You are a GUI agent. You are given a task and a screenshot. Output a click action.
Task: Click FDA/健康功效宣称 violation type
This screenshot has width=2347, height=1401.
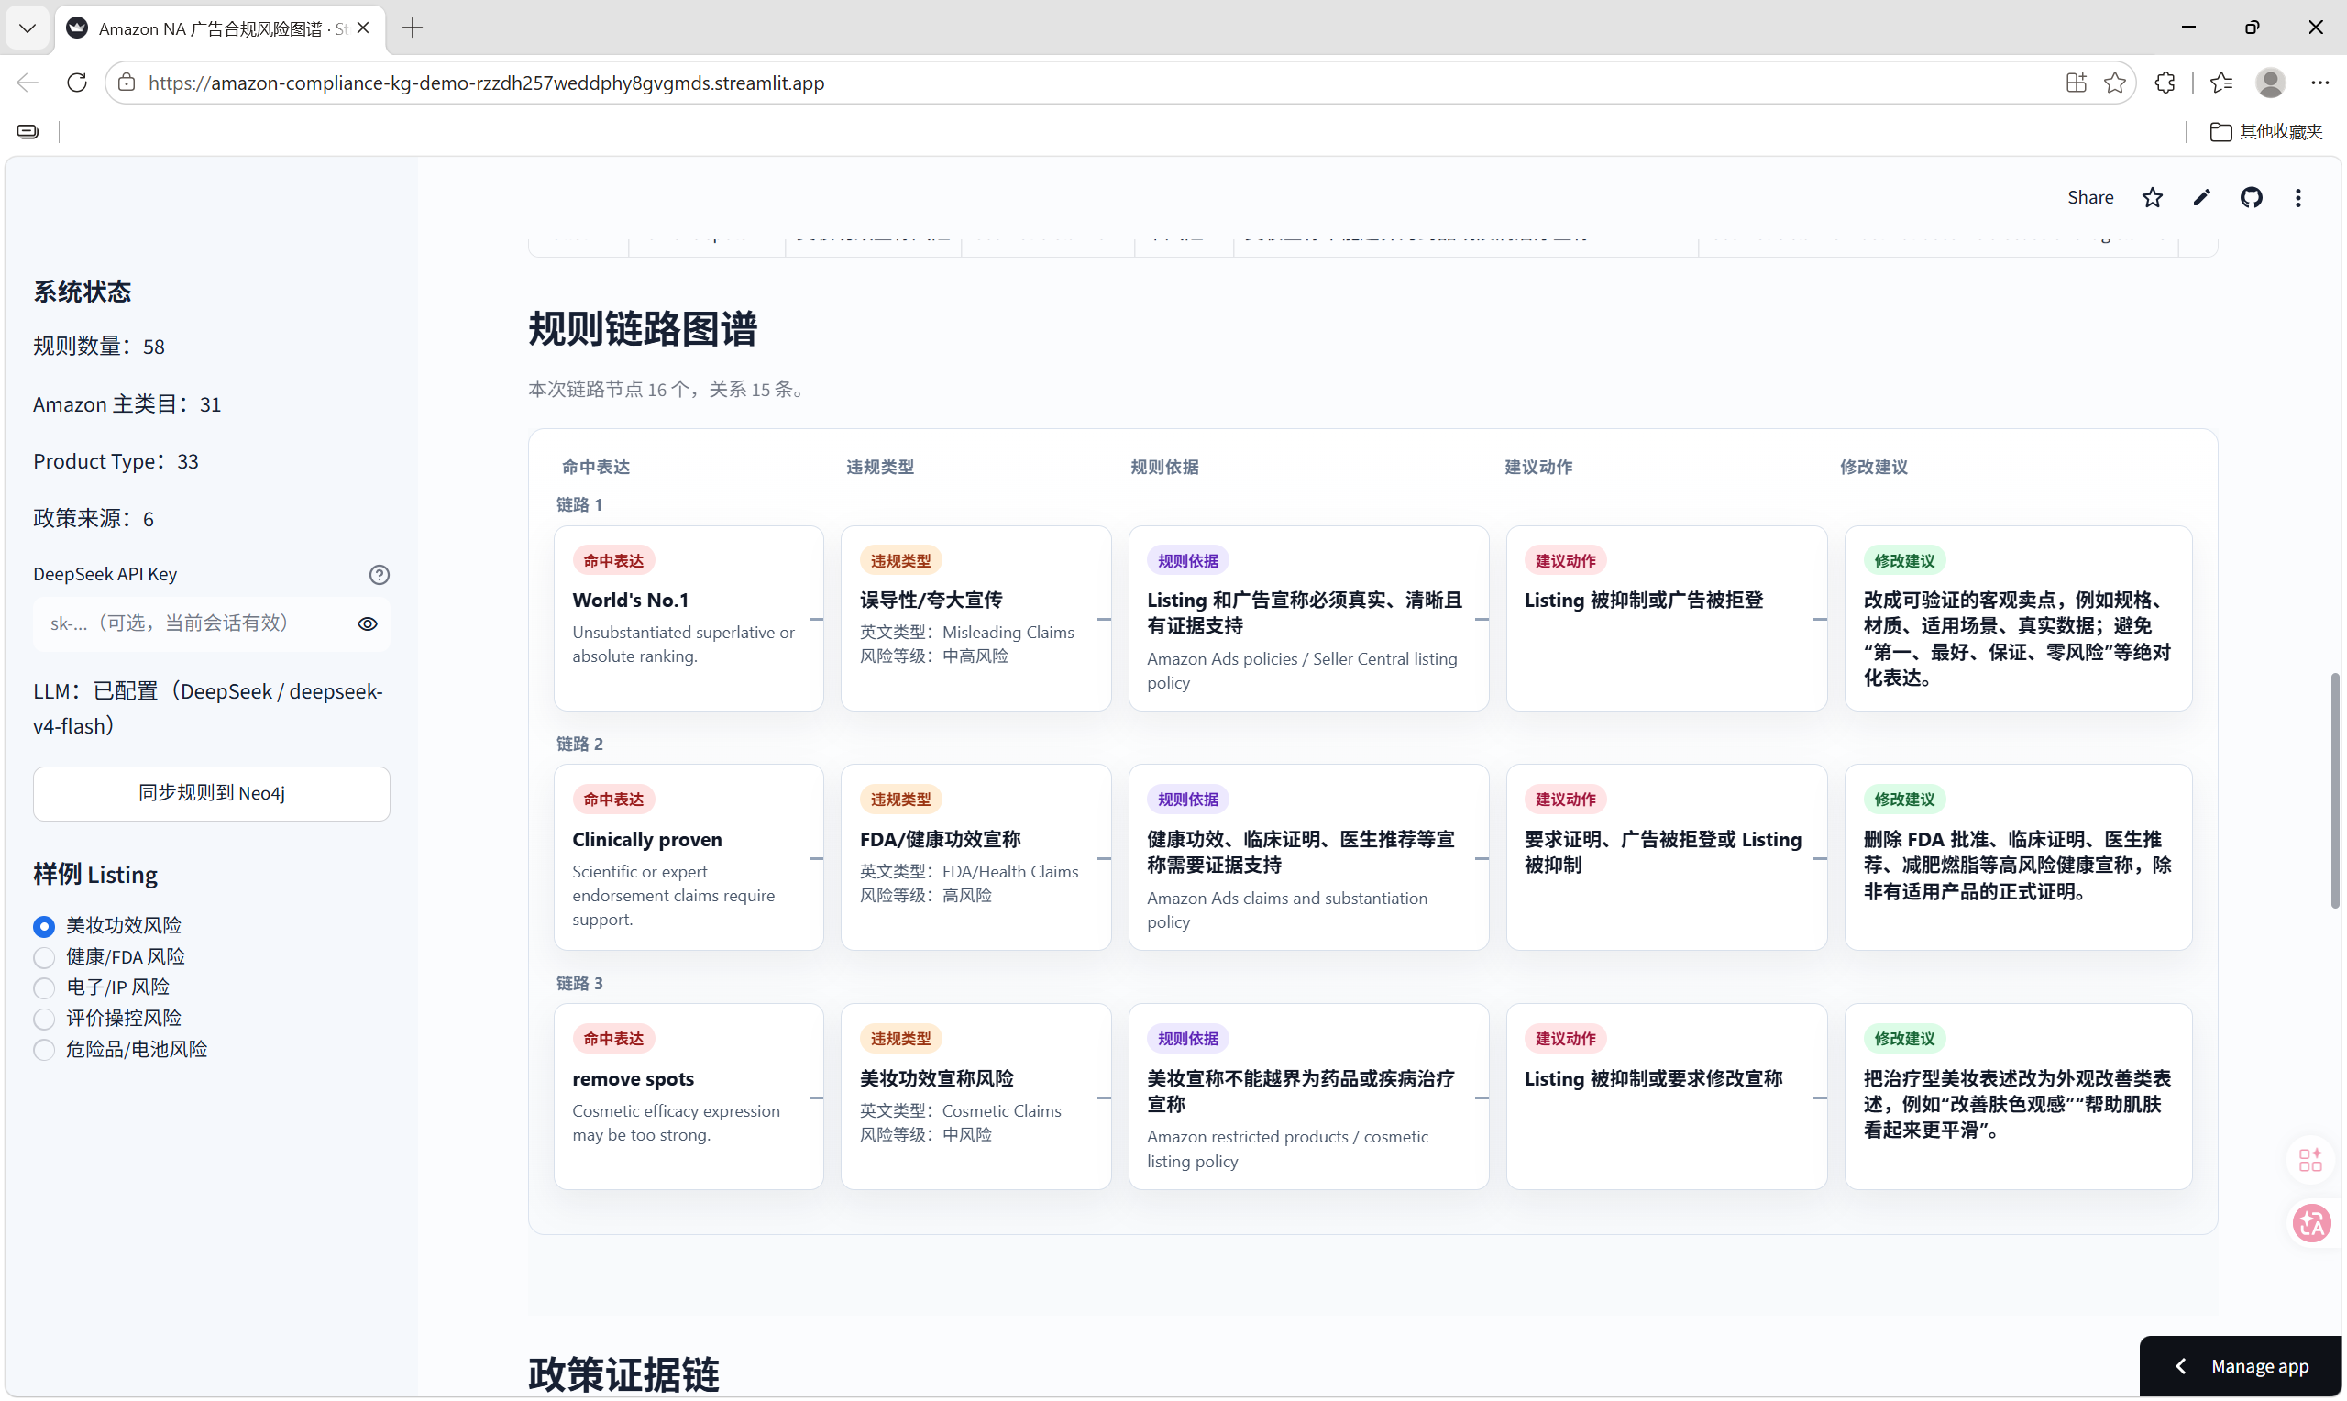click(940, 839)
